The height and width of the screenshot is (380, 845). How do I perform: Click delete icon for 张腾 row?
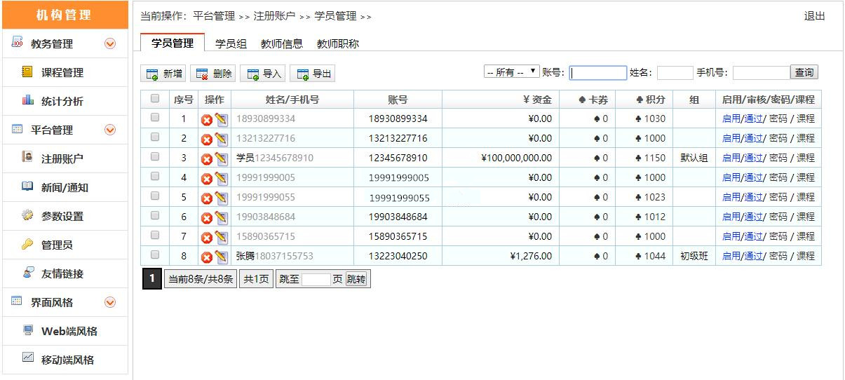(x=207, y=257)
